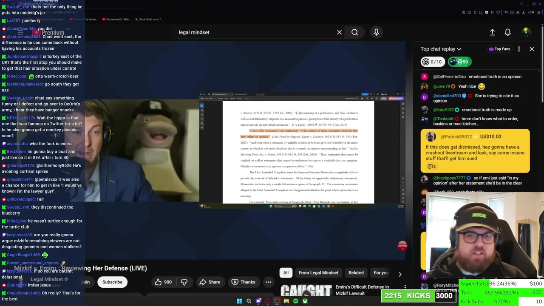The height and width of the screenshot is (306, 544).
Task: Click '@danielle4703' chat username
Action: click(447, 96)
